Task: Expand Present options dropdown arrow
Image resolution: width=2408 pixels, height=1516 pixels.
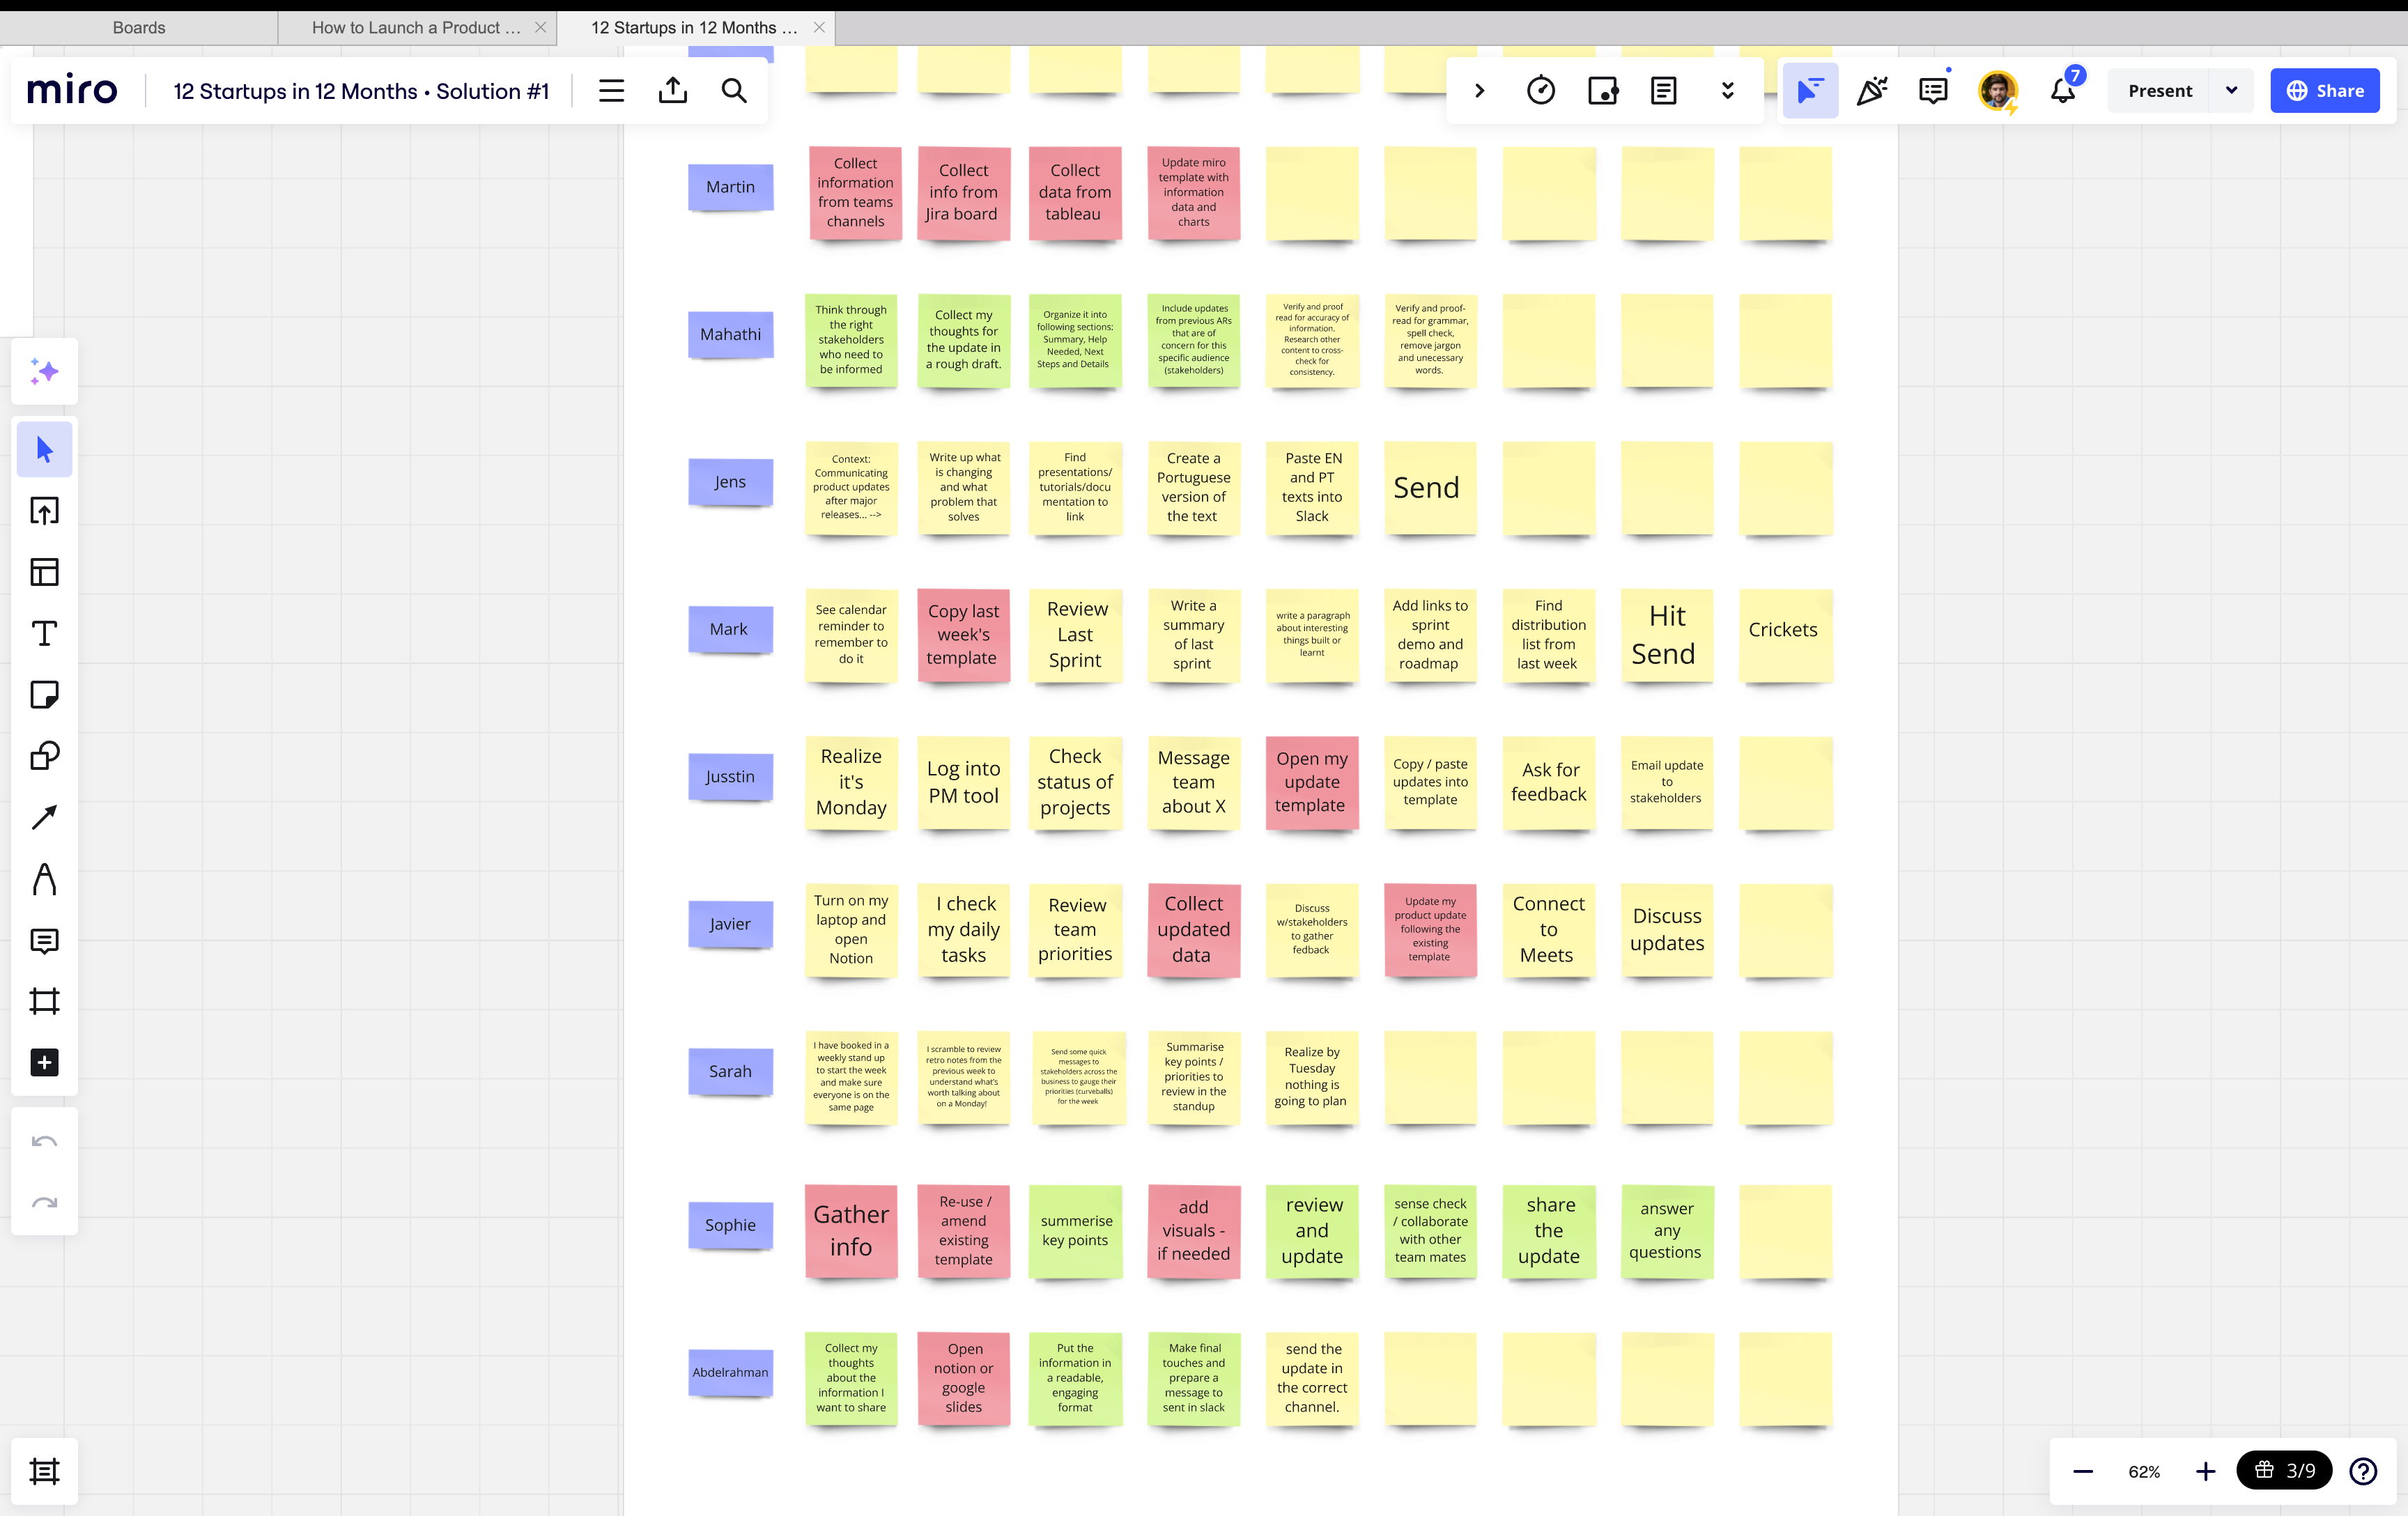Action: (x=2231, y=91)
